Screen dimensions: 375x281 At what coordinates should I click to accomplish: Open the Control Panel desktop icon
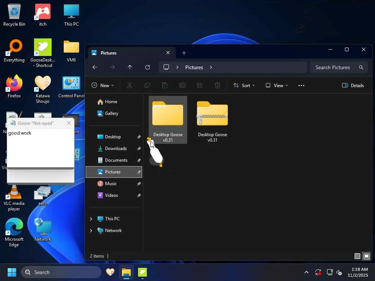[x=71, y=87]
